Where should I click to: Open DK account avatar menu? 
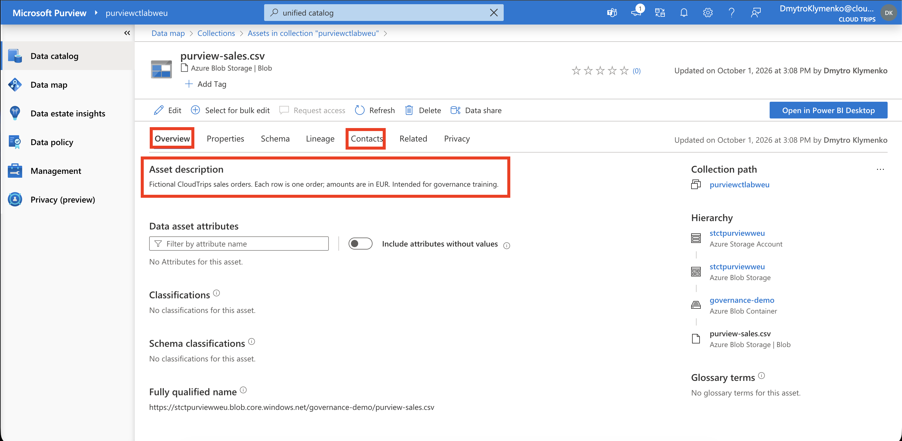889,13
